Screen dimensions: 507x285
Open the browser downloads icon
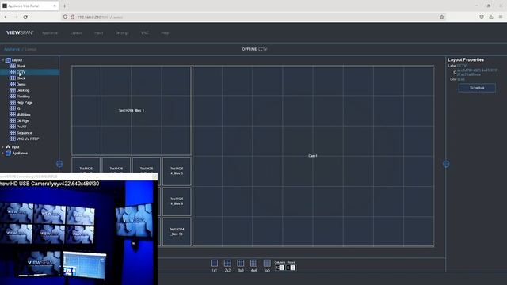pos(491,17)
